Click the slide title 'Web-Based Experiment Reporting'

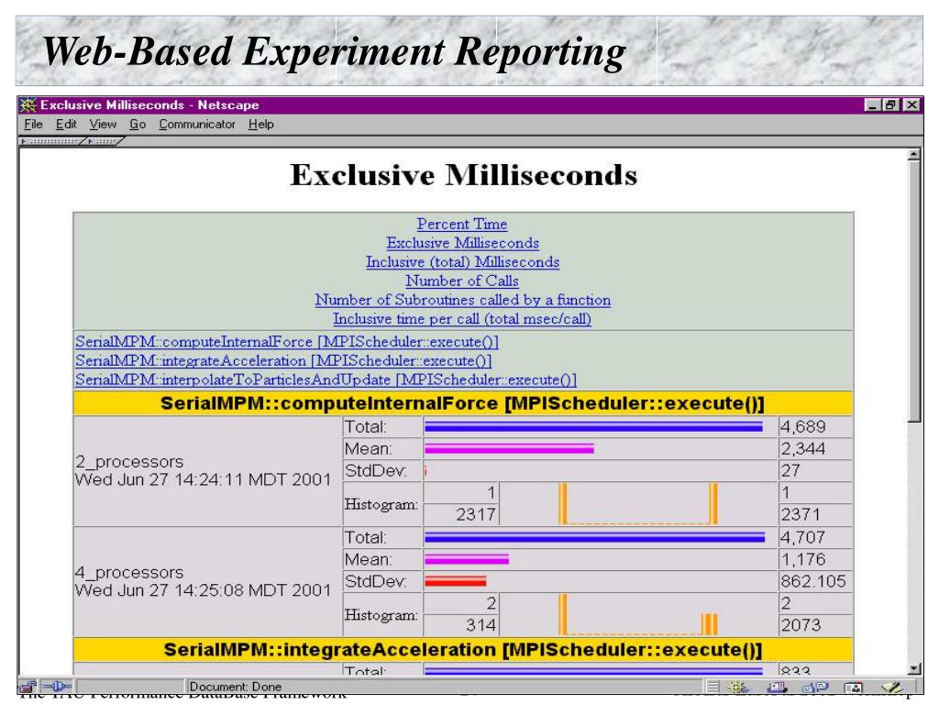tap(334, 52)
